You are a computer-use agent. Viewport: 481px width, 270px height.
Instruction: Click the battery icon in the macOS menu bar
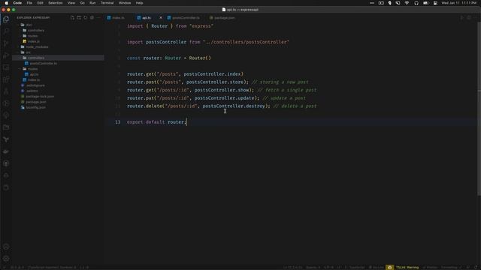pos(426,3)
